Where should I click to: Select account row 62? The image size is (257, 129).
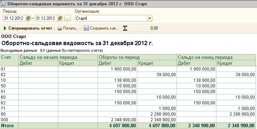128,103
